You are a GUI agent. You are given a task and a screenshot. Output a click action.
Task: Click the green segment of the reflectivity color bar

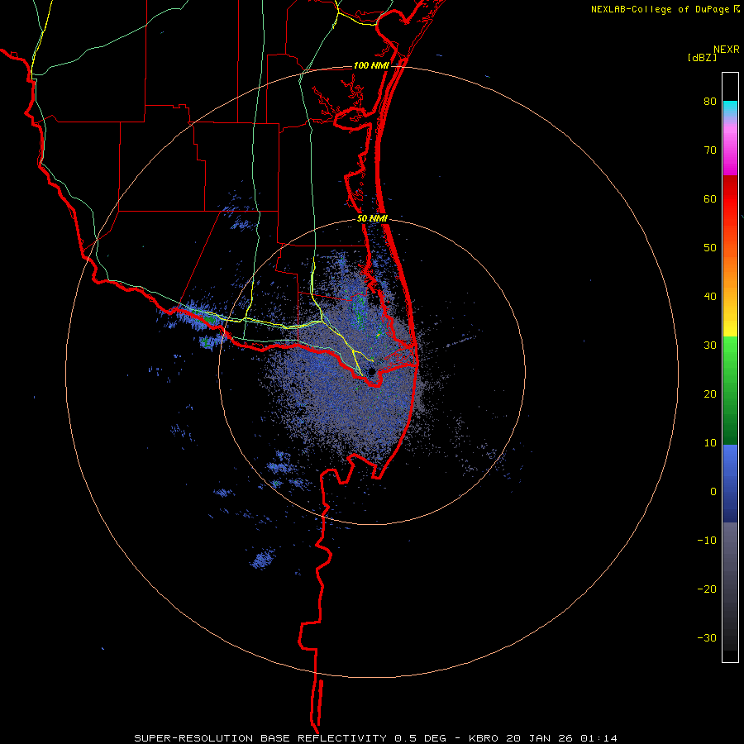[730, 390]
